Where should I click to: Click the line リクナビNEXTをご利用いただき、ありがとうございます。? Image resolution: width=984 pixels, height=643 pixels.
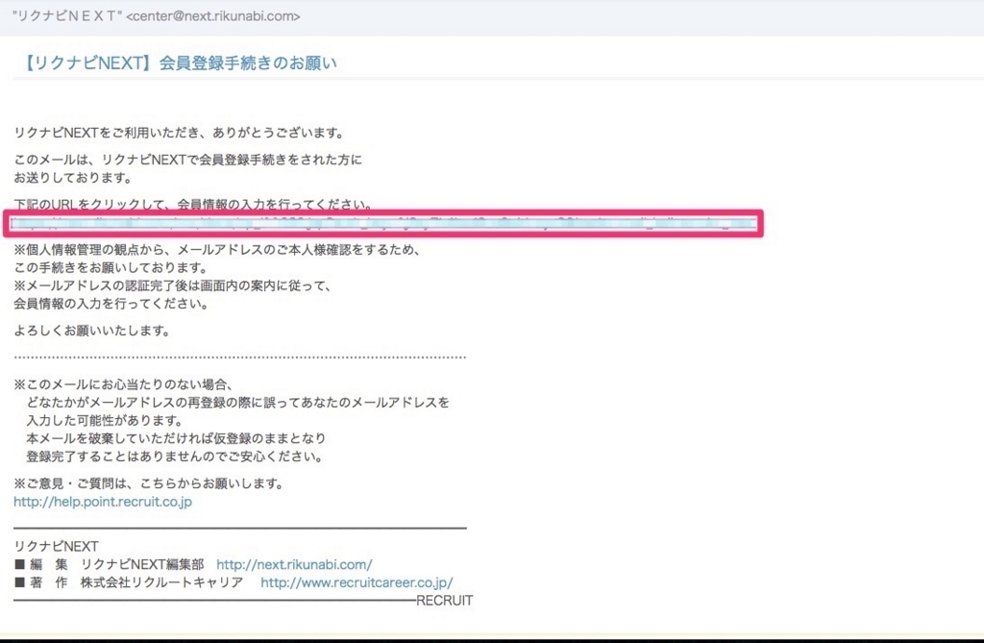tap(180, 134)
